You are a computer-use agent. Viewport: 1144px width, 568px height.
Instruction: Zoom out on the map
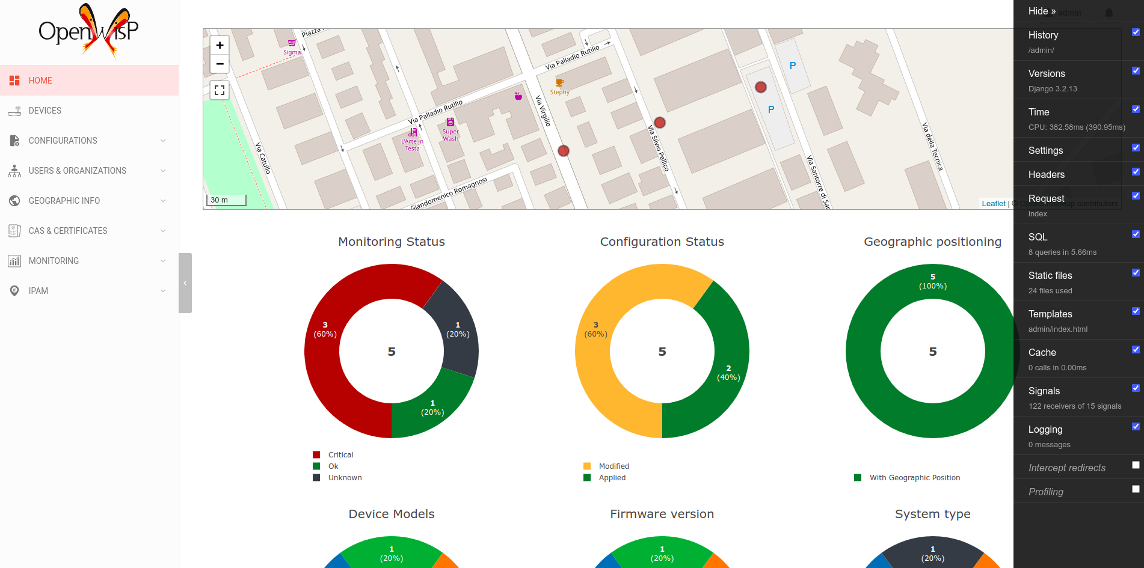tap(220, 64)
